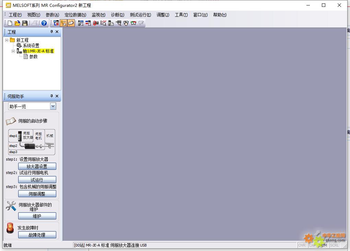The image size is (350, 251).
Task: Close the 伺服助手 panel
Action: 57,96
